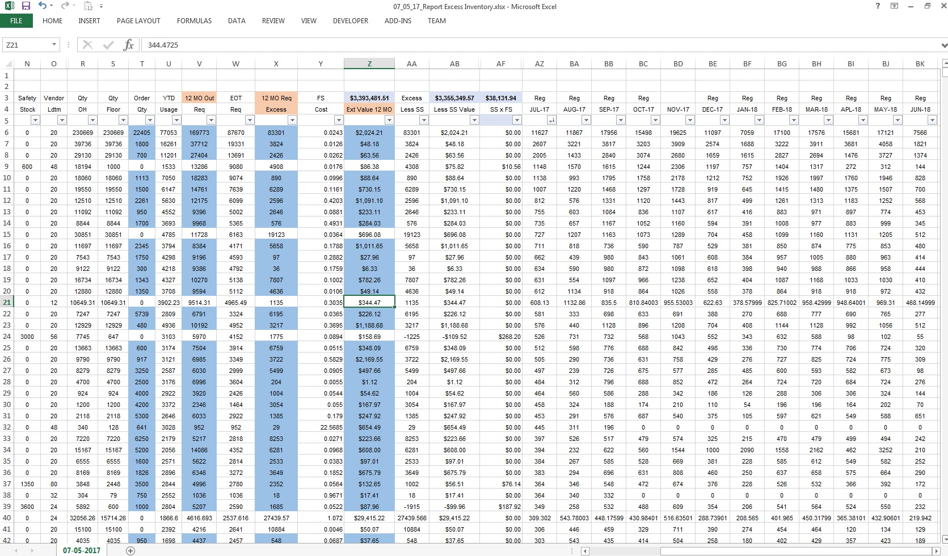This screenshot has height=556, width=948.
Task: Click cell -$109.52 in Less SS Value column
Action: point(454,336)
